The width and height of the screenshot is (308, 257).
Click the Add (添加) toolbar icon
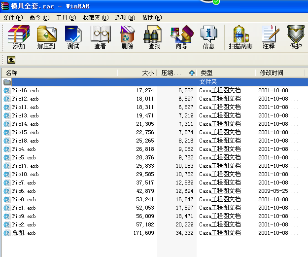click(x=19, y=37)
